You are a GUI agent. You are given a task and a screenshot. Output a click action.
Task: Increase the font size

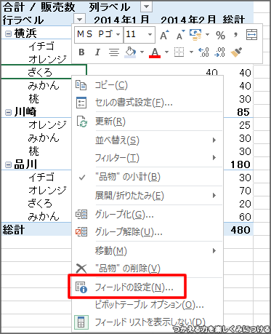tap(165, 35)
